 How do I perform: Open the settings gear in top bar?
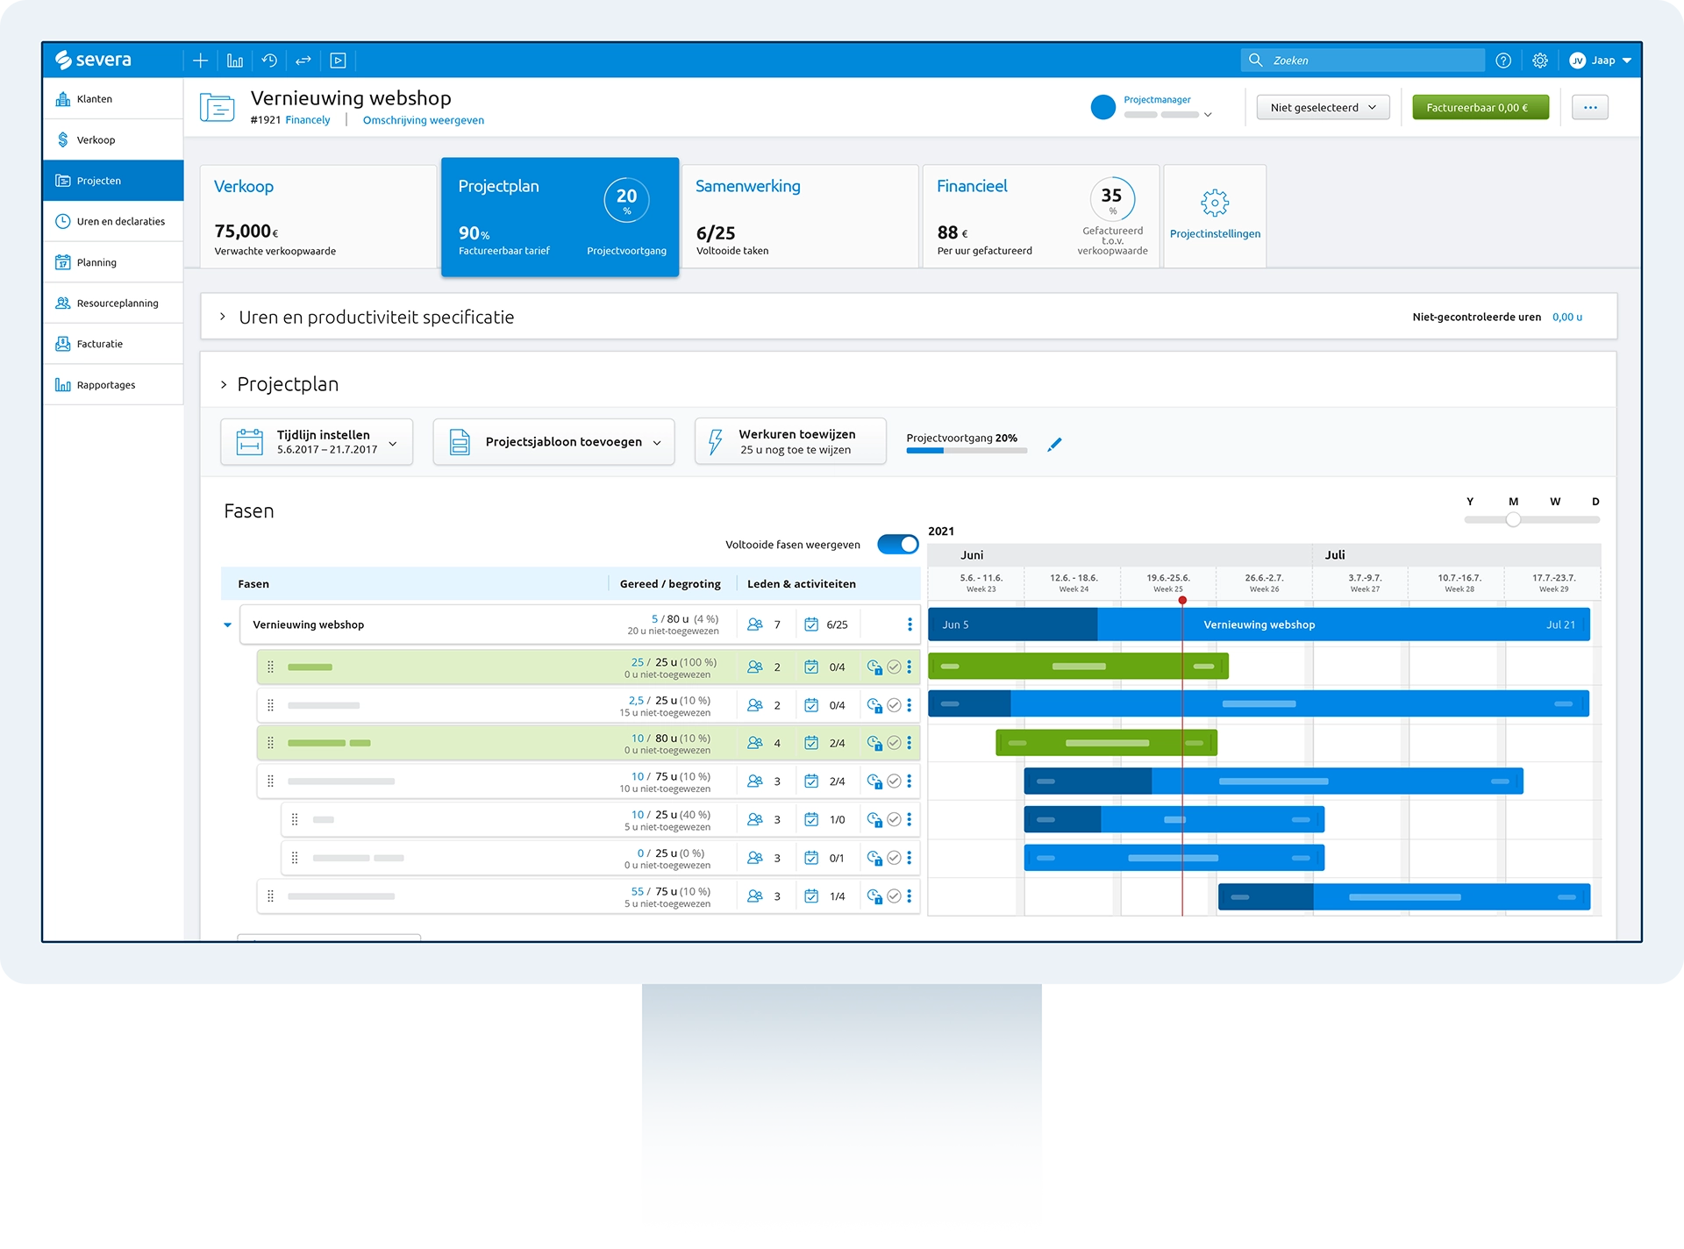1540,61
